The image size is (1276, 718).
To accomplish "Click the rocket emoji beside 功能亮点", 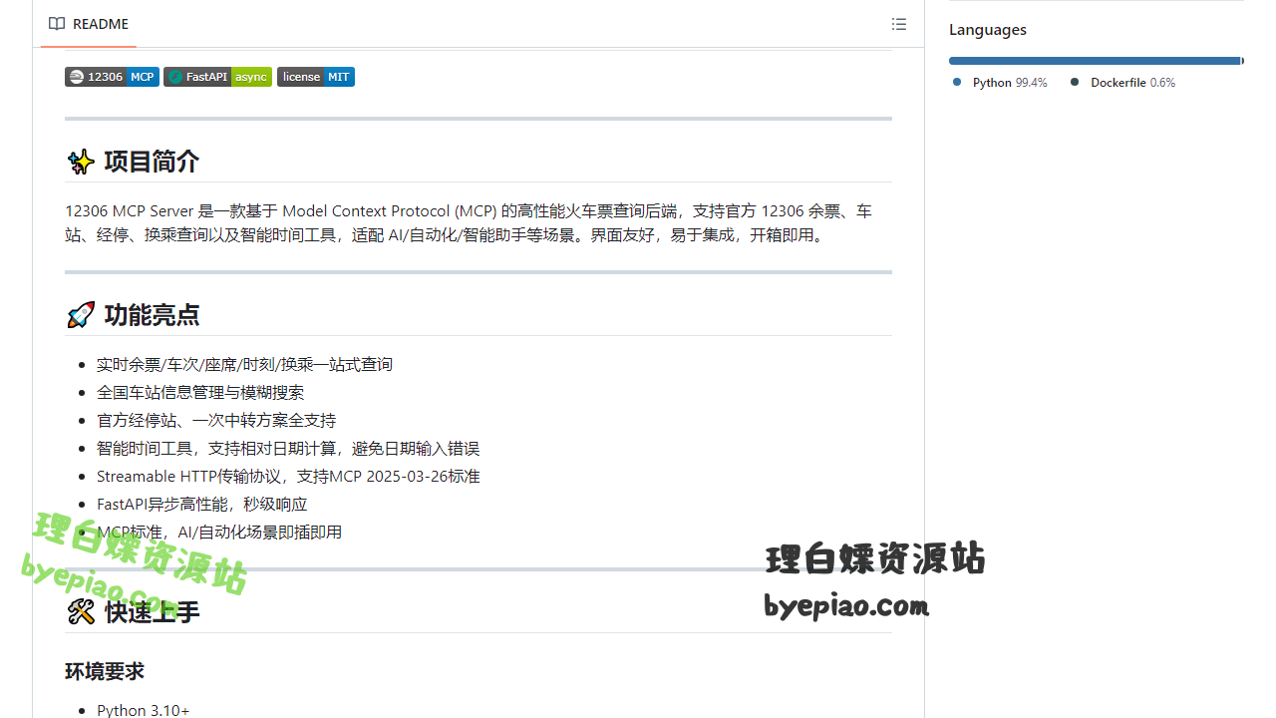I will pos(81,315).
